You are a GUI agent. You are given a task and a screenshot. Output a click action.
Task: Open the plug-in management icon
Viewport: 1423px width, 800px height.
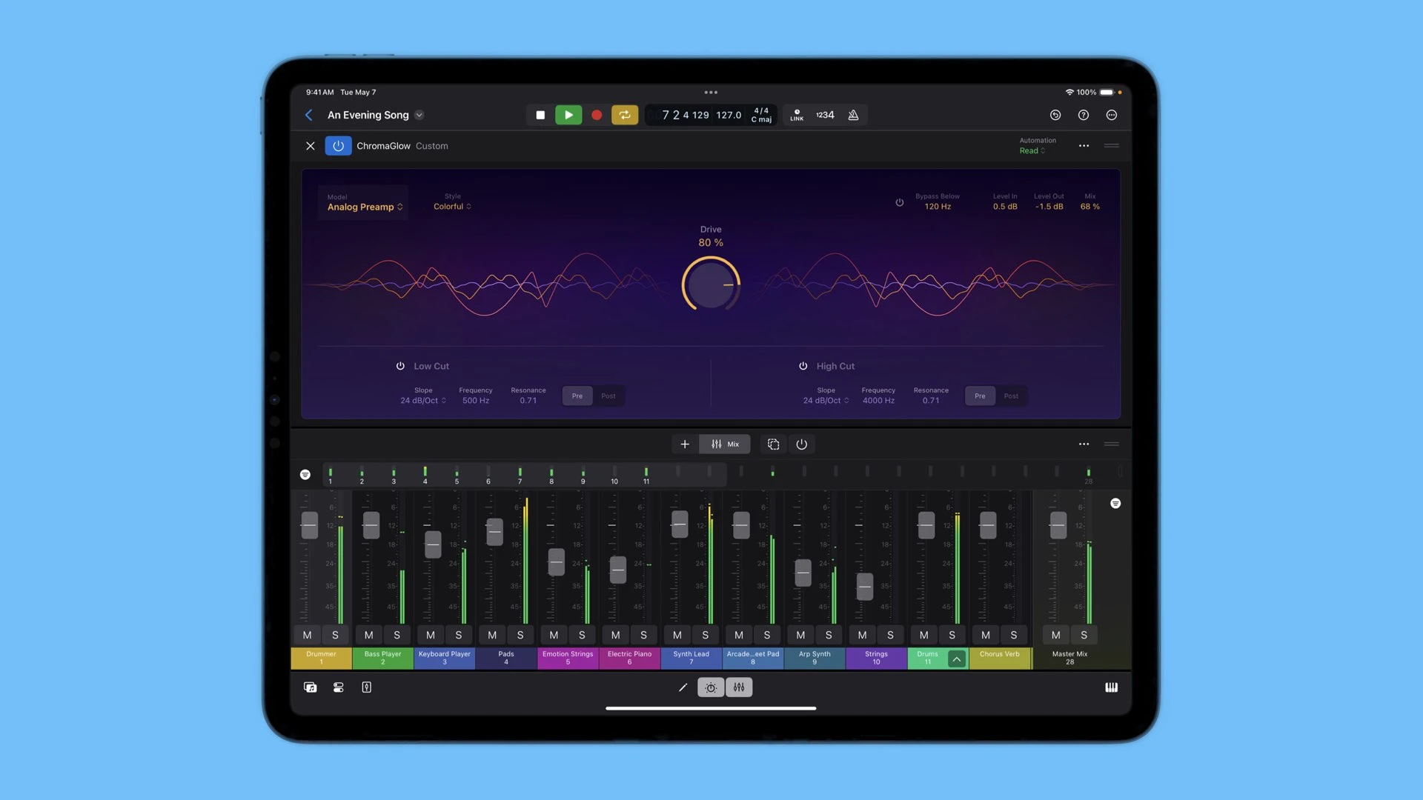click(366, 687)
